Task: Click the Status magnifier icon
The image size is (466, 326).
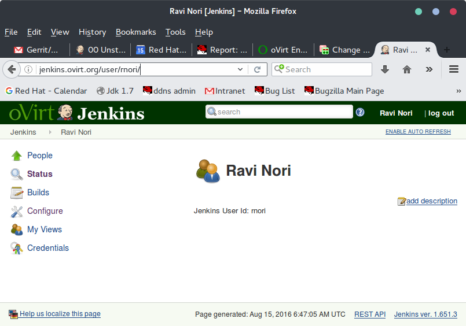Action: coord(17,174)
